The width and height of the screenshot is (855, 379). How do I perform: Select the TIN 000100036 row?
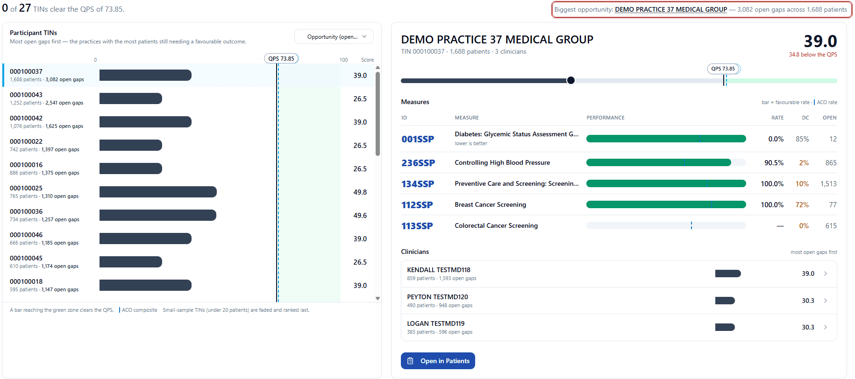point(188,215)
